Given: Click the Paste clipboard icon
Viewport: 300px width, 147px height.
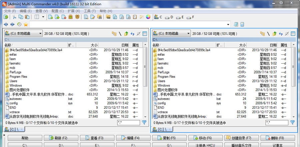Looking at the screenshot, I should point(27,17).
